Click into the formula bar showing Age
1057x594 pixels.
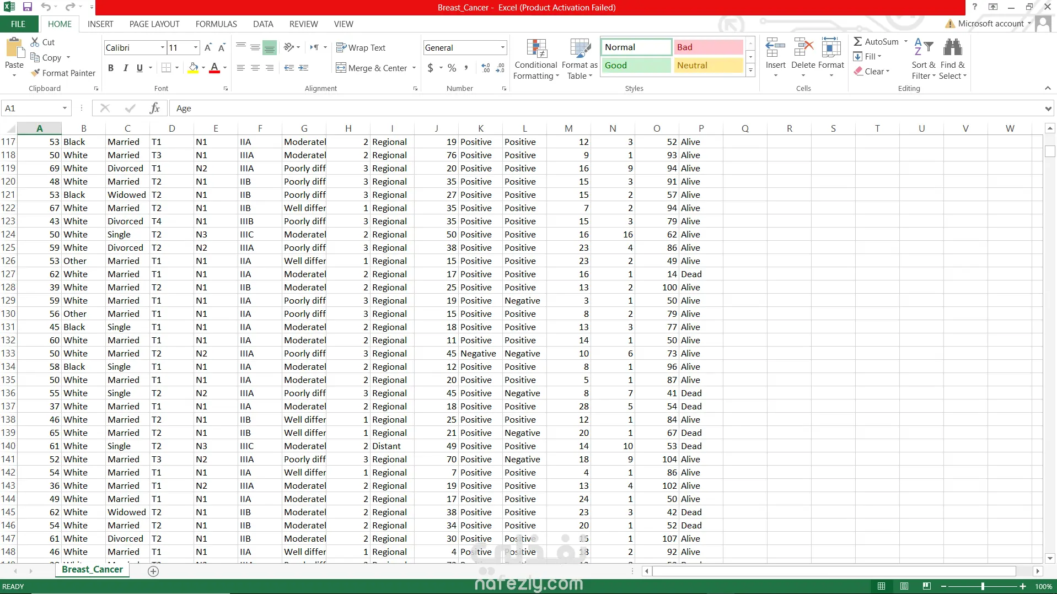[x=607, y=108]
